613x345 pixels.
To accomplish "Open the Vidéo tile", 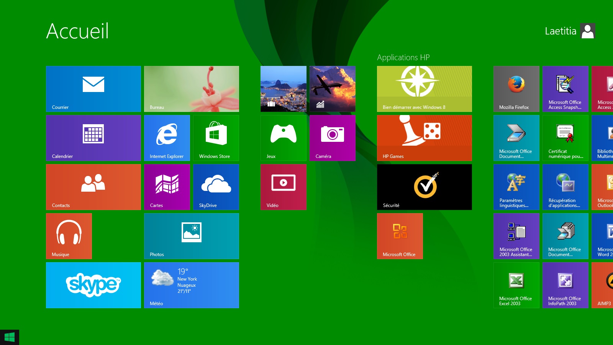I will click(x=284, y=187).
